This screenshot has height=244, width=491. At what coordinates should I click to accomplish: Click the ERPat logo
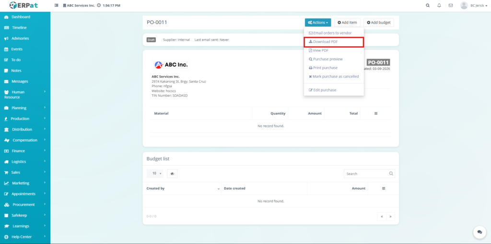(x=24, y=5)
